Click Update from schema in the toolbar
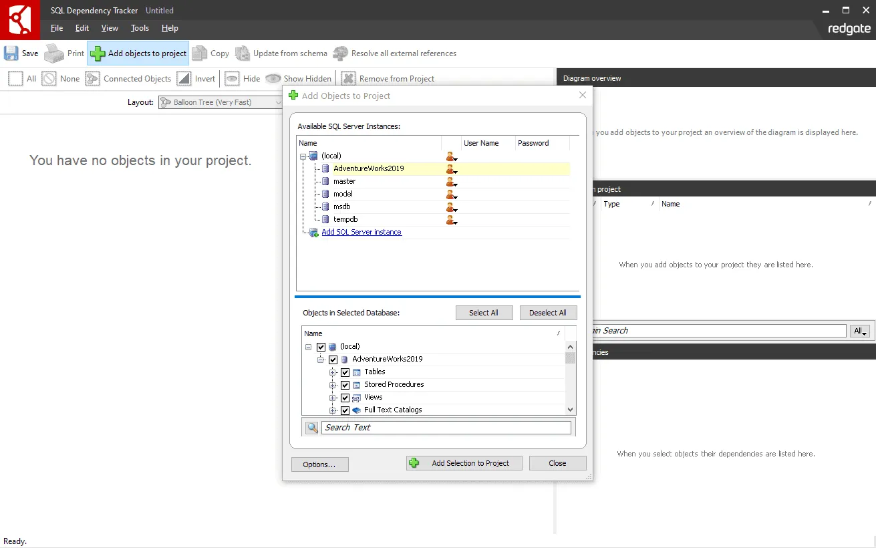Screen dimensions: 876x548 [281, 53]
